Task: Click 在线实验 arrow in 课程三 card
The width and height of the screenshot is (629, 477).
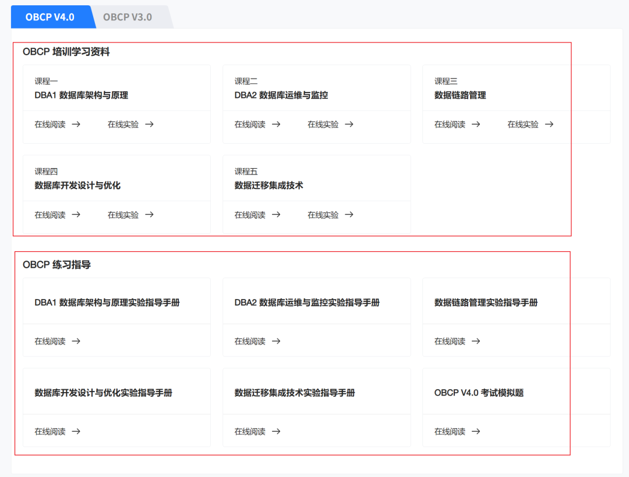Action: (549, 124)
